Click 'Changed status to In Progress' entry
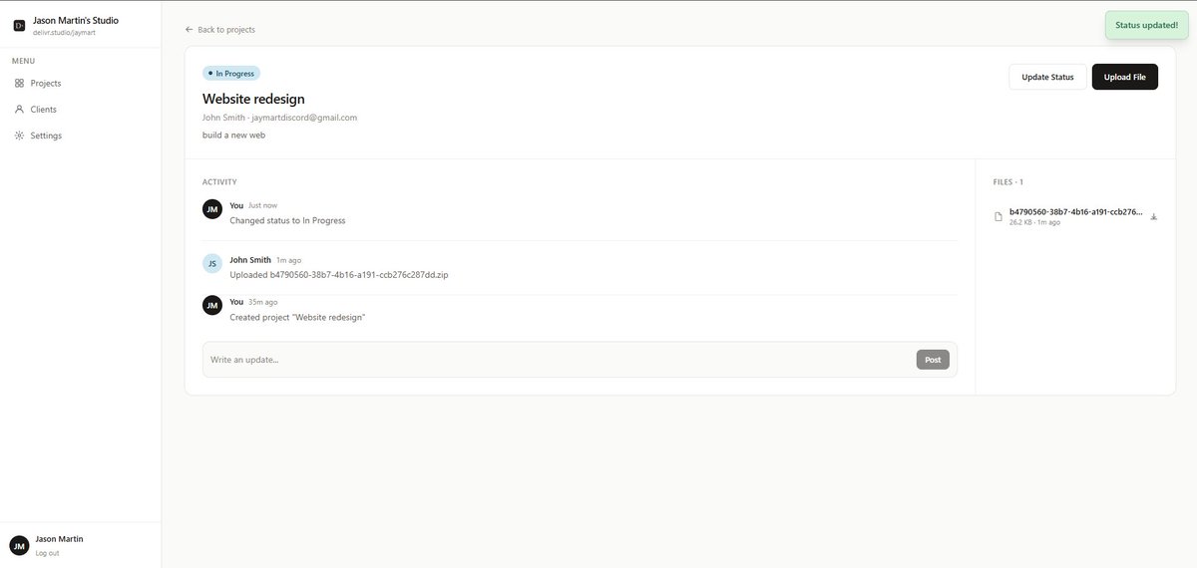The image size is (1197, 568). tap(287, 220)
